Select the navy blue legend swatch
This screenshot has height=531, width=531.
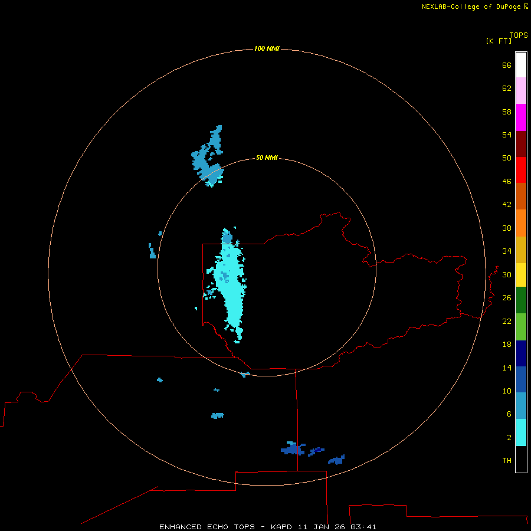[521, 353]
